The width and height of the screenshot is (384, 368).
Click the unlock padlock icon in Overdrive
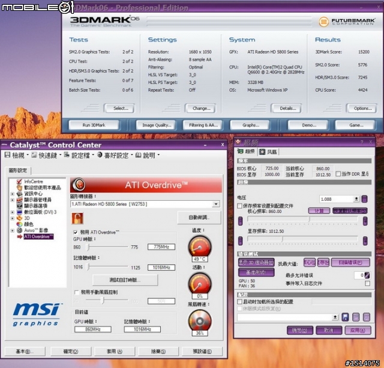[x=77, y=218]
